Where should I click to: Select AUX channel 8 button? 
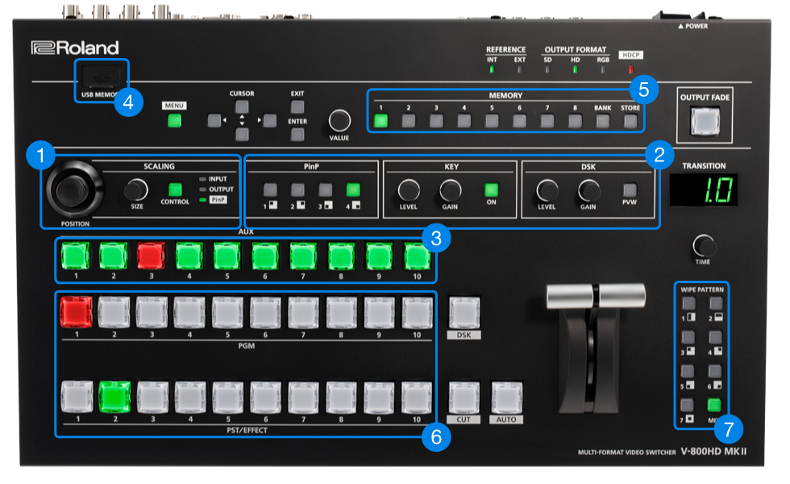[341, 256]
